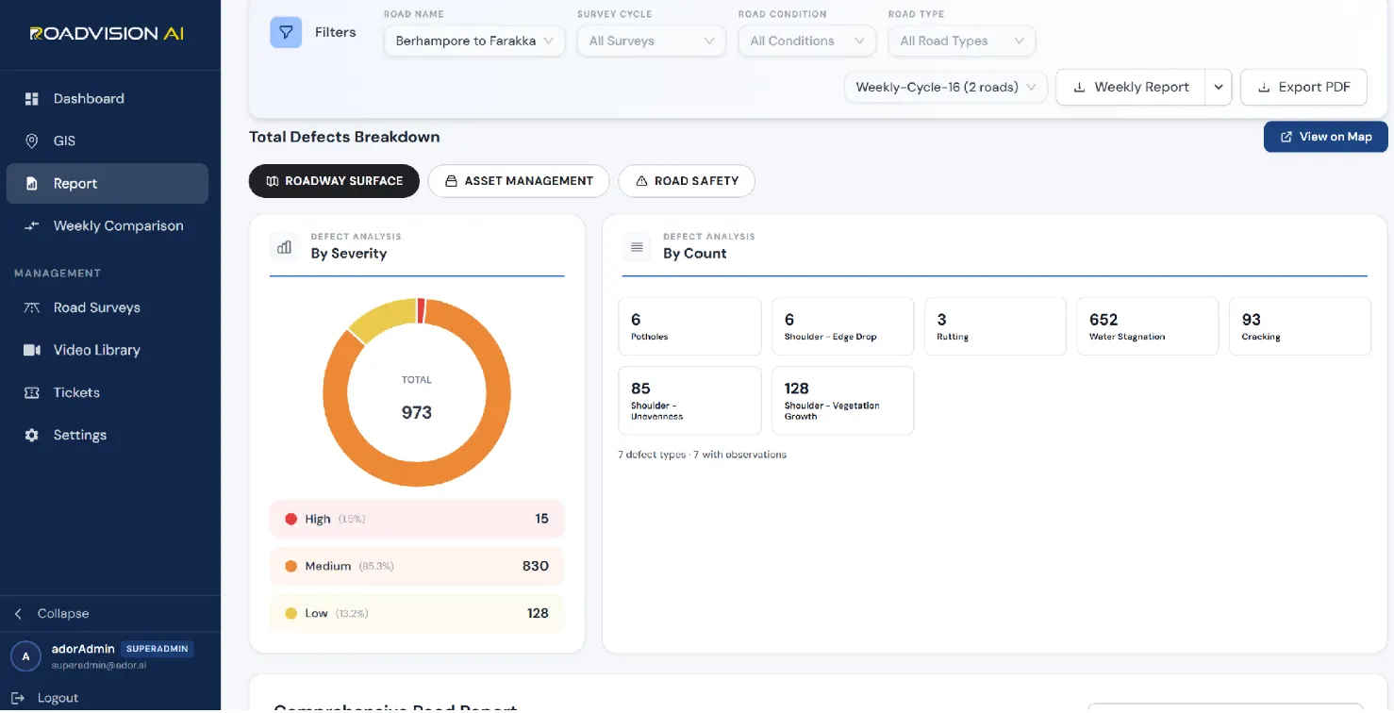Open the All Conditions dropdown
Image resolution: width=1394 pixels, height=713 pixels.
[x=807, y=41]
